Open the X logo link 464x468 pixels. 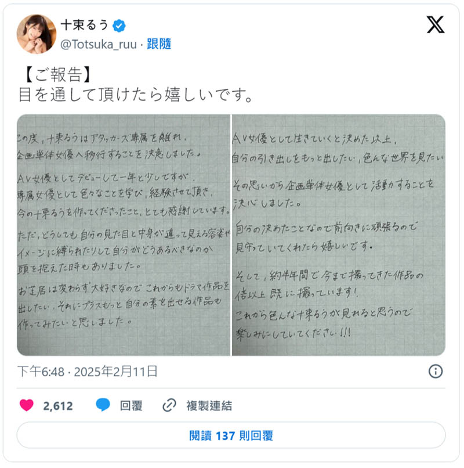click(435, 24)
